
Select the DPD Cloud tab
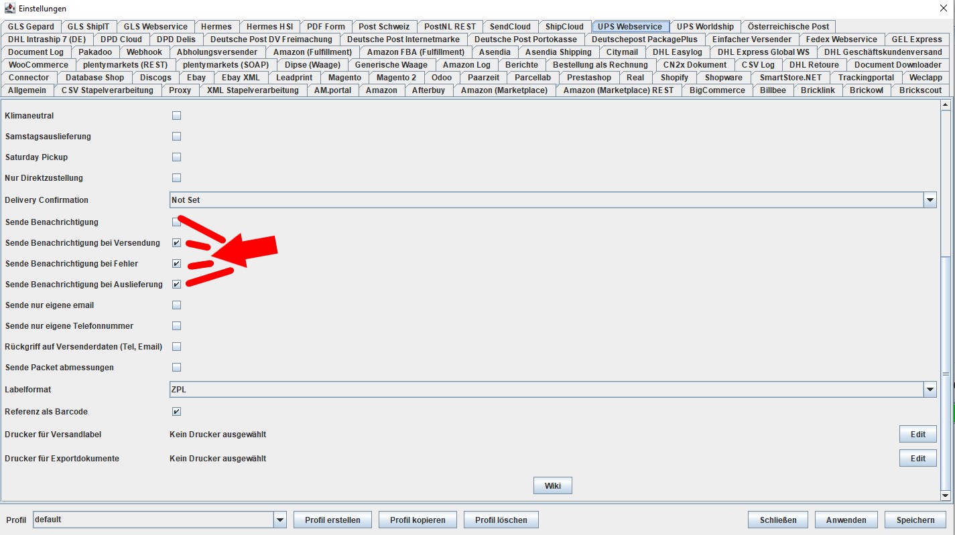(121, 40)
